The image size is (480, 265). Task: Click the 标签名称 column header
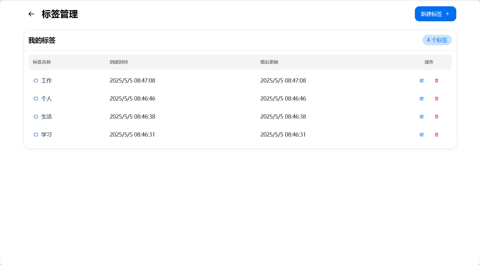pos(42,62)
